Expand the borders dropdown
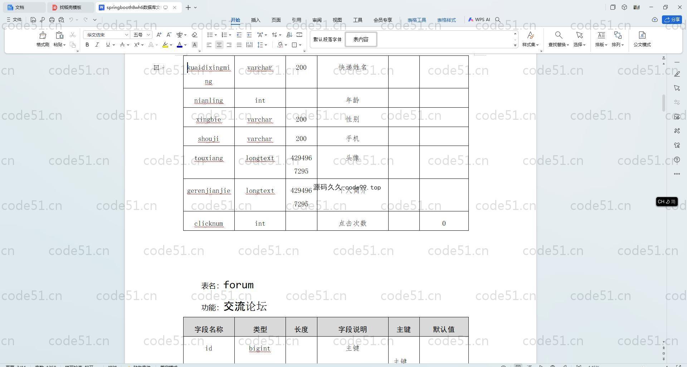 pos(300,45)
